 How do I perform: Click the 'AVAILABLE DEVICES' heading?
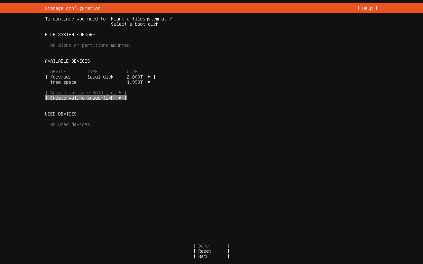pyautogui.click(x=67, y=61)
